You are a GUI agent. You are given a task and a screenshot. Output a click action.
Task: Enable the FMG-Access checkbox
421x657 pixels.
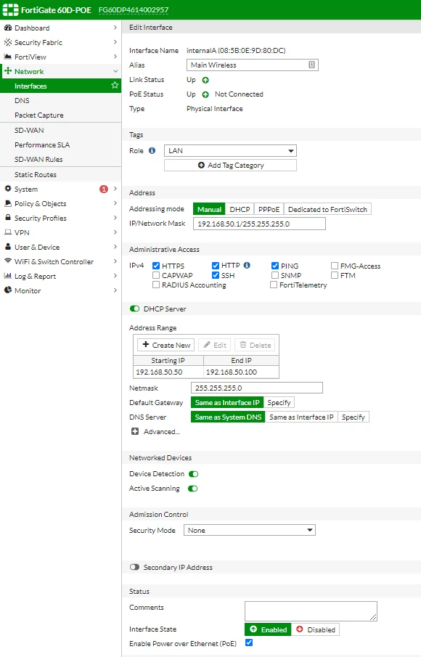335,266
